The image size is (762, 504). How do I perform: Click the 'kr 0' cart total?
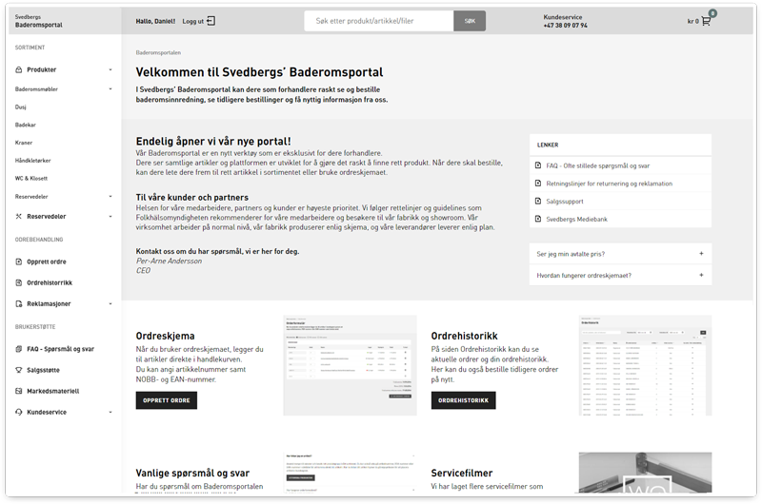pos(693,21)
